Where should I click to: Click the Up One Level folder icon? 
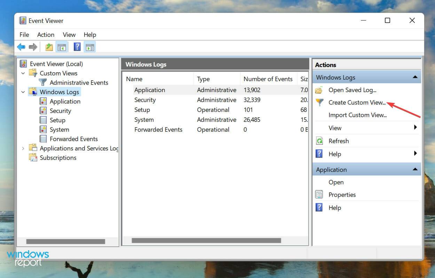click(x=49, y=47)
